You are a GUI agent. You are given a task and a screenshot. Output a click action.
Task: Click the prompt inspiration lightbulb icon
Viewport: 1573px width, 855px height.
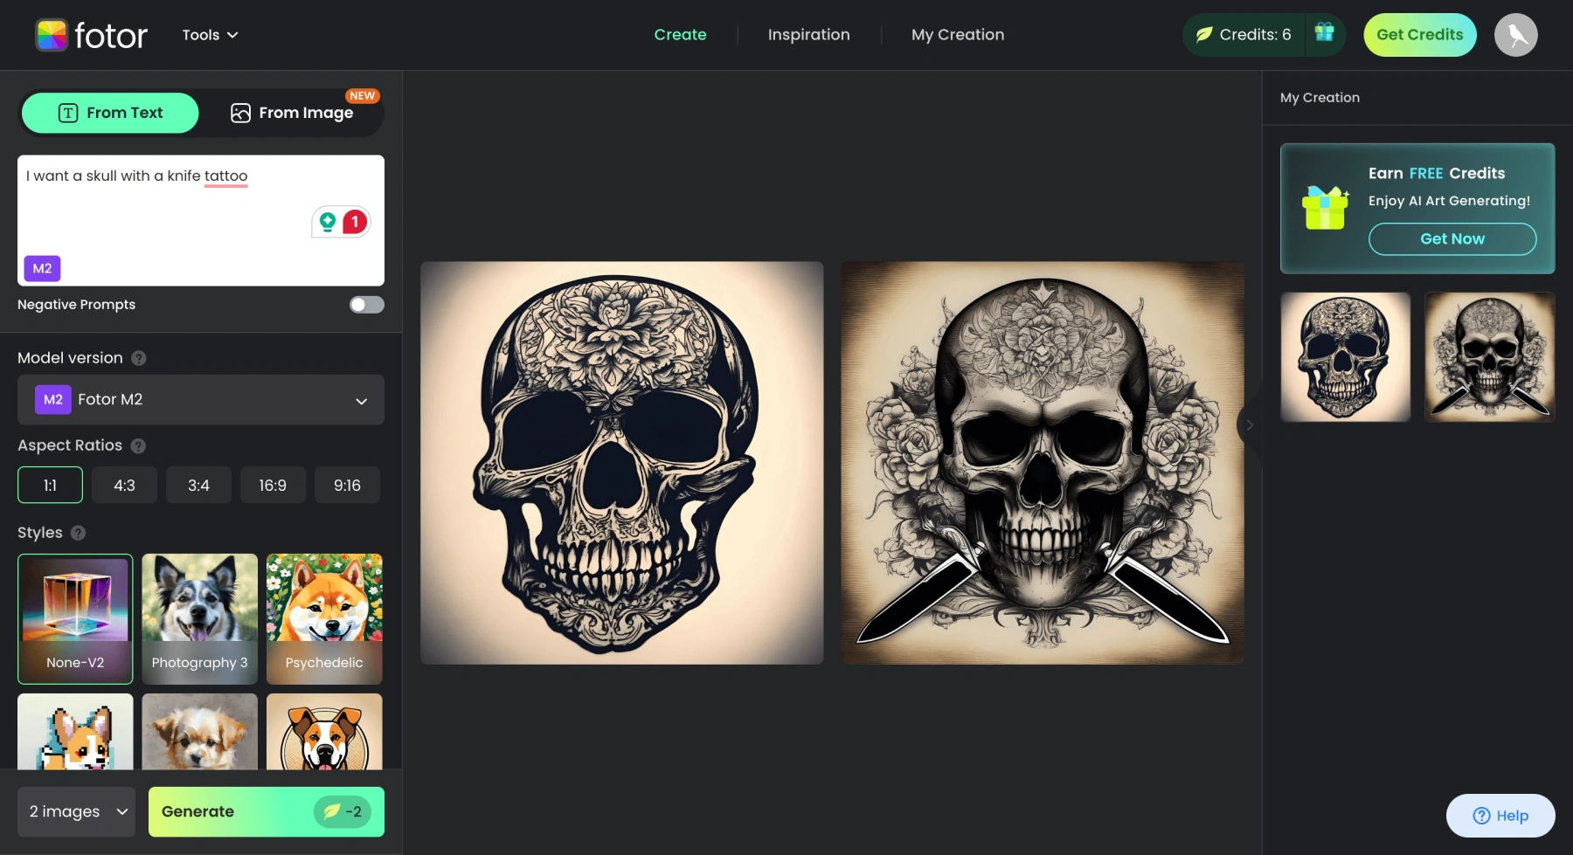click(329, 222)
